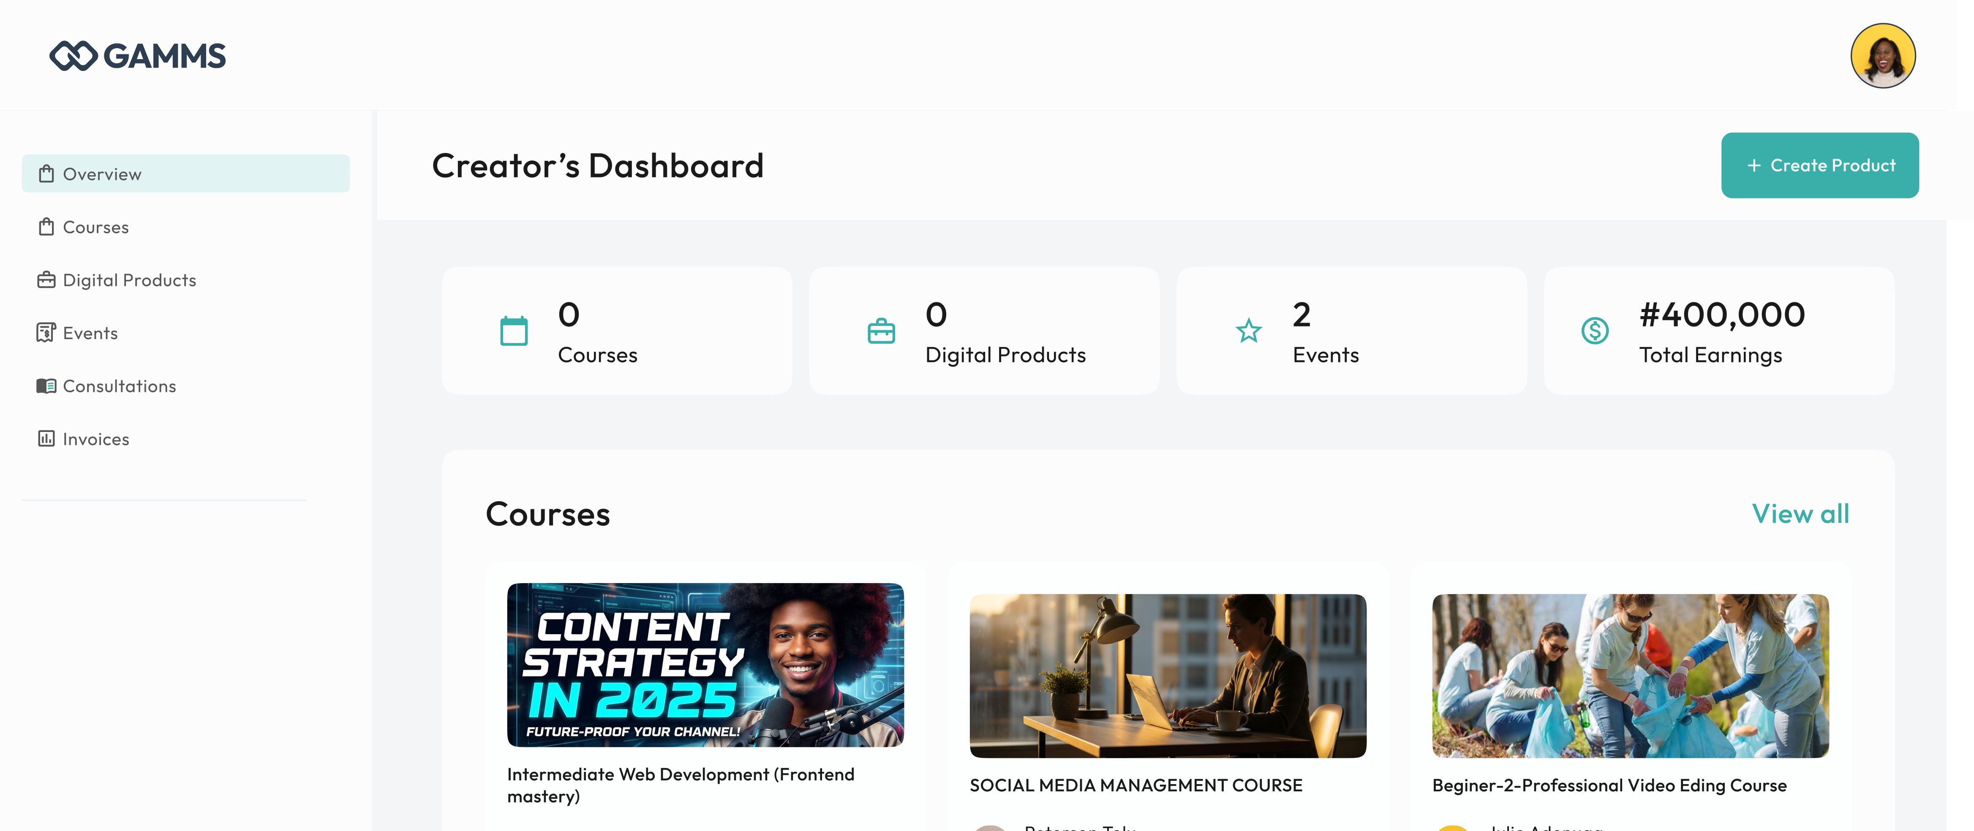Image resolution: width=1974 pixels, height=831 pixels.
Task: Open Courses from the sidebar
Action: [185, 227]
